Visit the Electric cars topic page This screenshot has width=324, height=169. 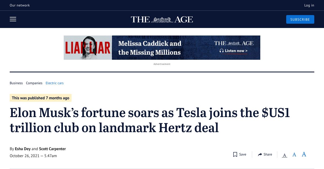(55, 83)
